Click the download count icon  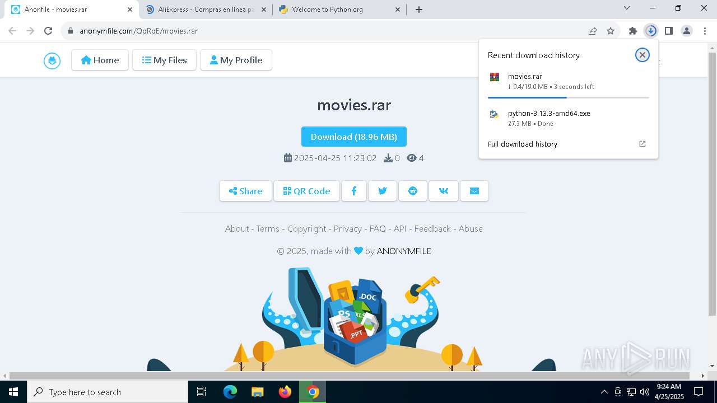pyautogui.click(x=388, y=158)
